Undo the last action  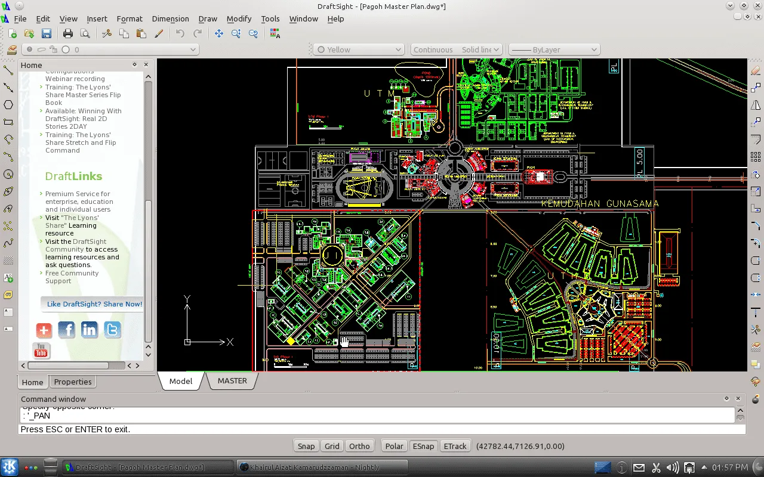(180, 34)
